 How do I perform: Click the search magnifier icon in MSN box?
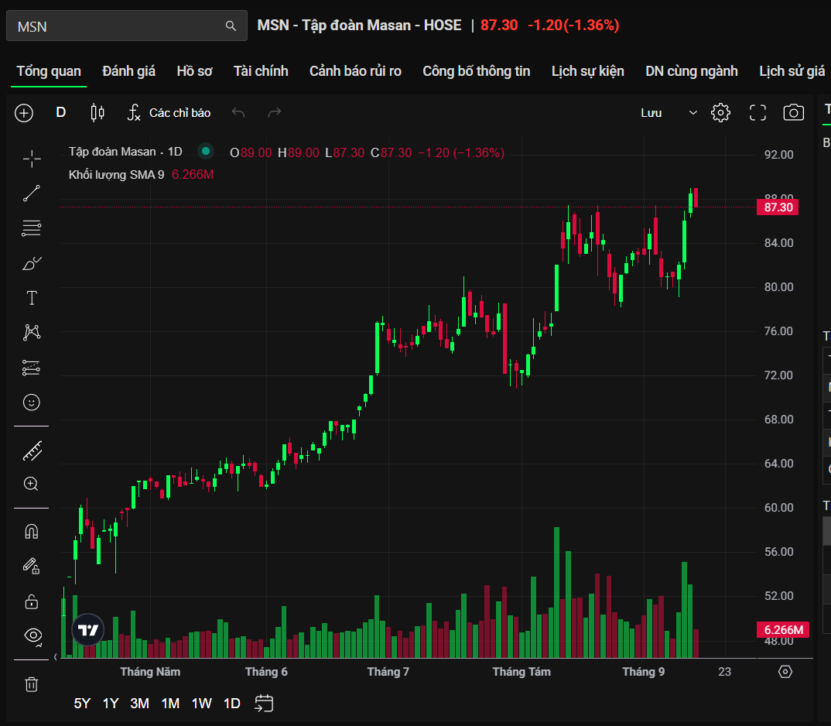point(231,26)
